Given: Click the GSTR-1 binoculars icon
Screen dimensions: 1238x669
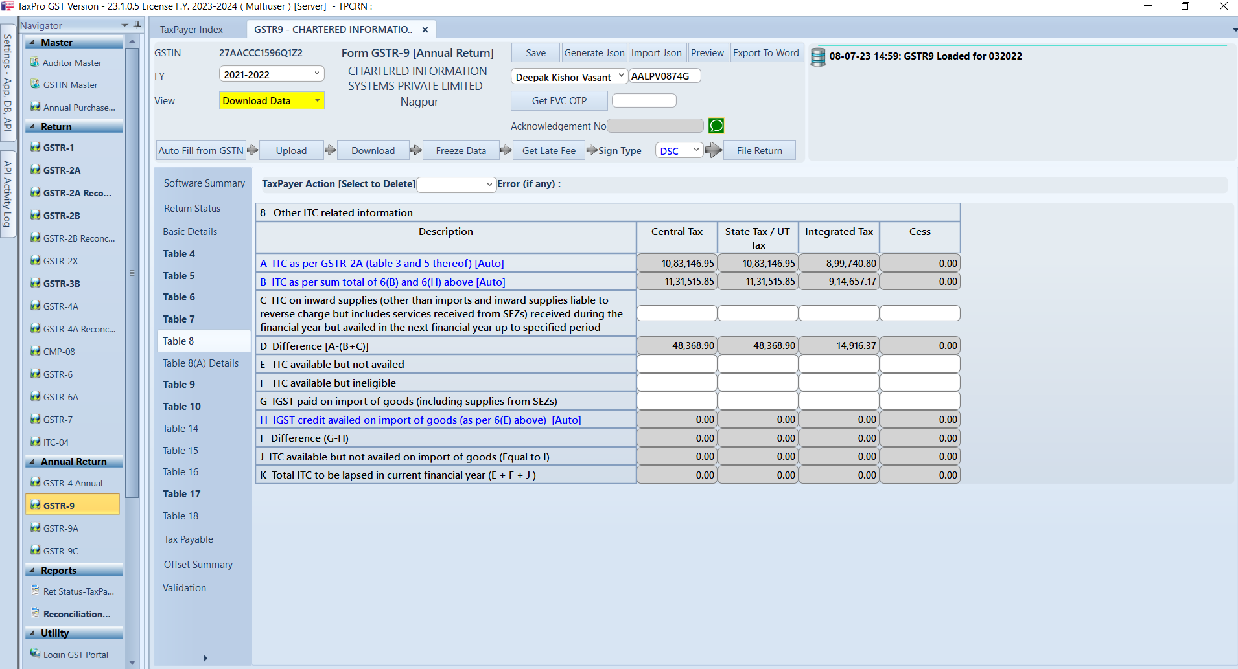Looking at the screenshot, I should coord(35,147).
